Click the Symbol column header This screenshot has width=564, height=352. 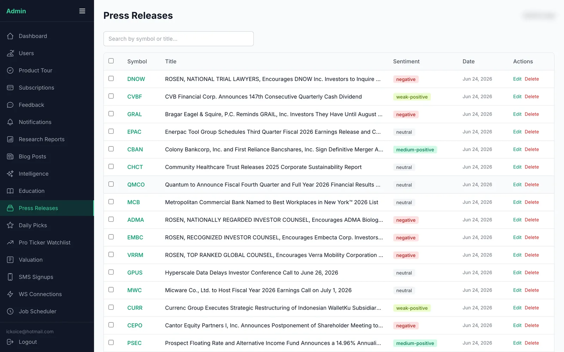coord(137,61)
